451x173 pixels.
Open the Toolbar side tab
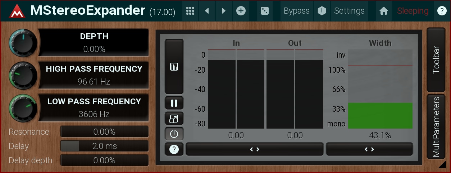pyautogui.click(x=436, y=59)
